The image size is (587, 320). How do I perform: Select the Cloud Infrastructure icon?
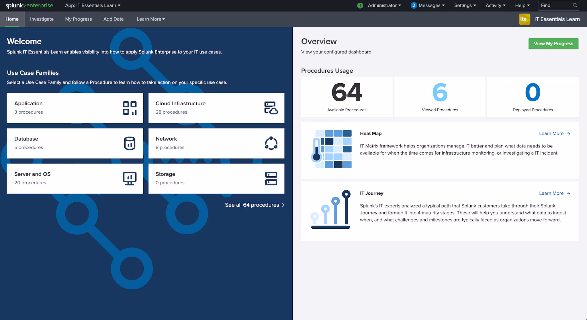point(271,108)
